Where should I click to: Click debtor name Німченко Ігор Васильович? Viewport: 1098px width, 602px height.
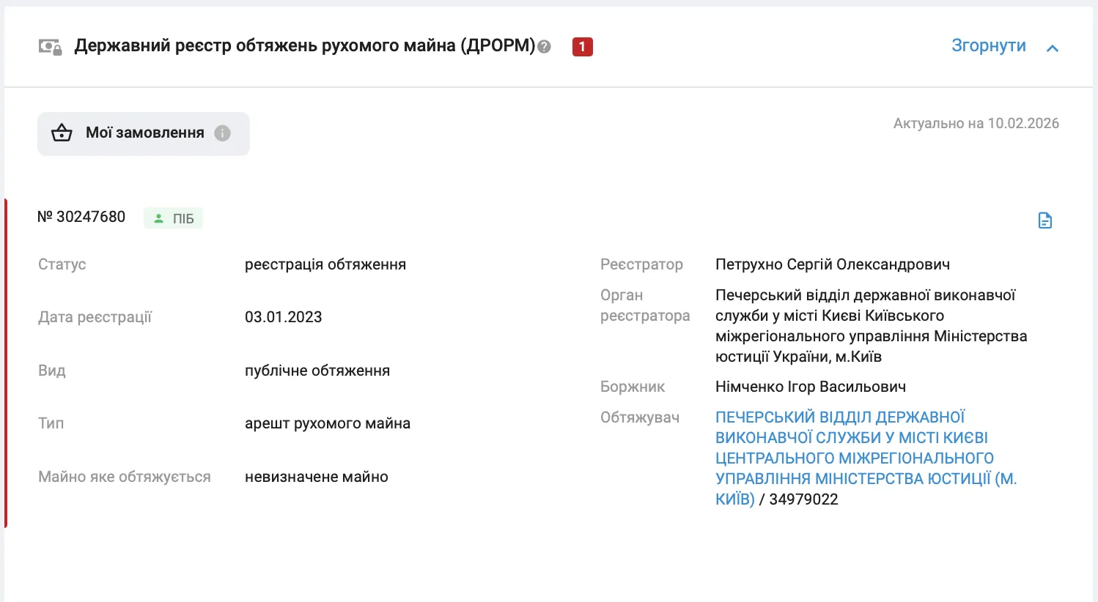click(x=810, y=387)
